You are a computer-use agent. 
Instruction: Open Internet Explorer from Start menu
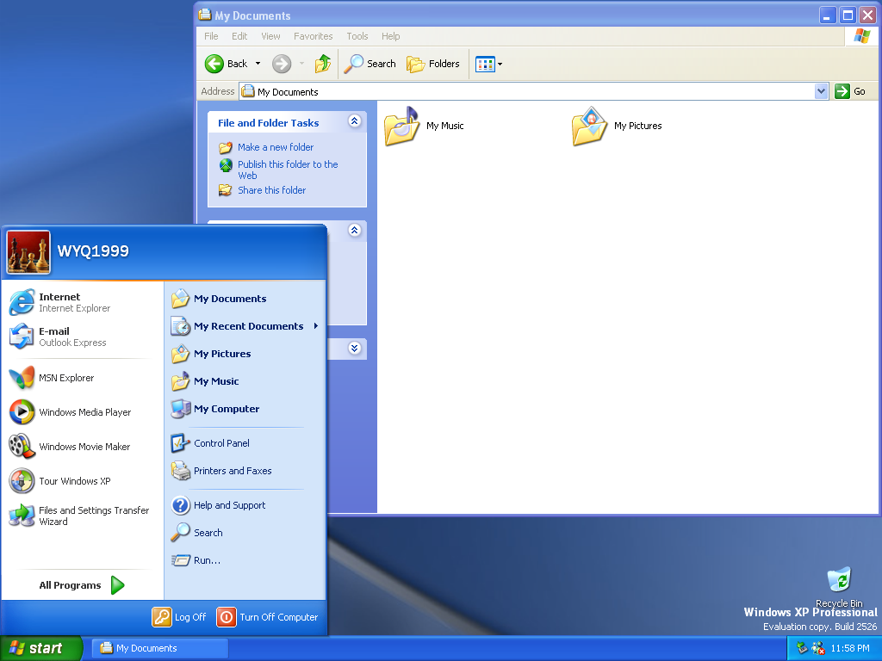pos(60,302)
